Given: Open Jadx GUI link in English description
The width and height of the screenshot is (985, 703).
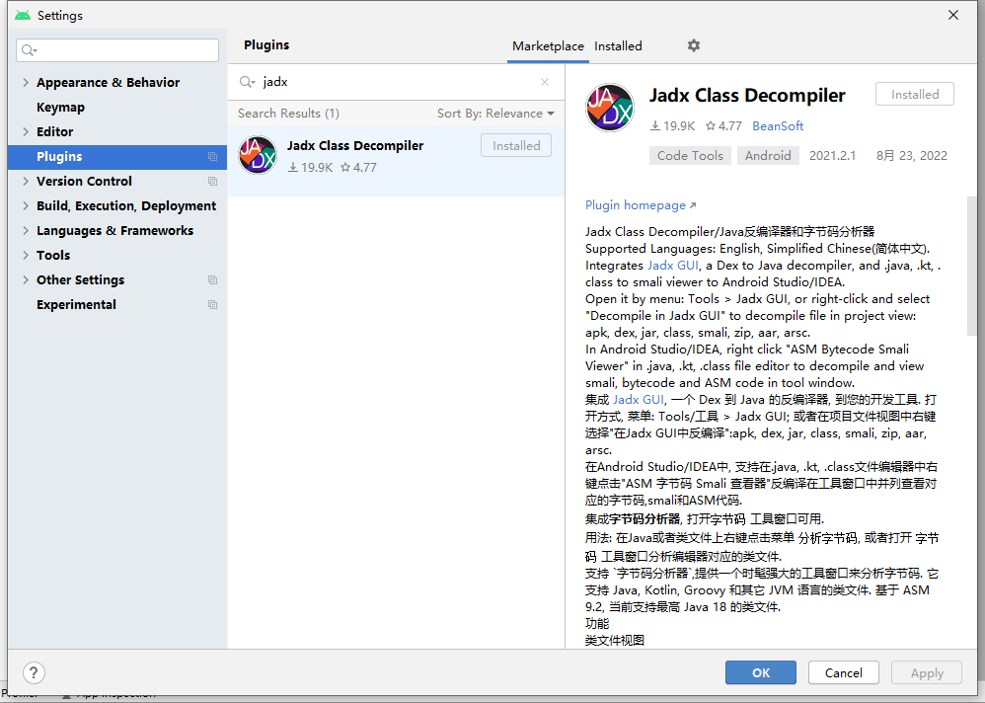Looking at the screenshot, I should [673, 266].
